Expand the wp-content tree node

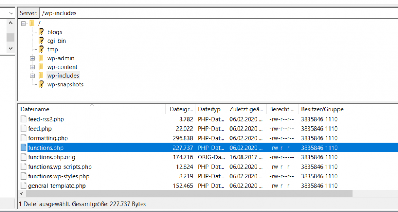[32, 67]
